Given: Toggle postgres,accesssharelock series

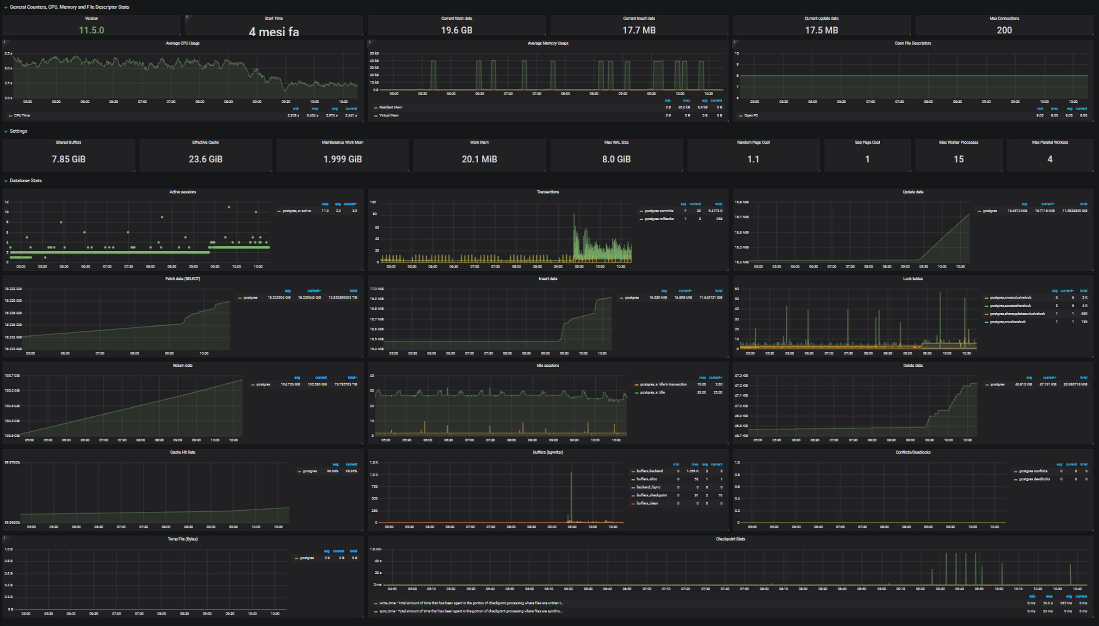Looking at the screenshot, I should 1010,306.
